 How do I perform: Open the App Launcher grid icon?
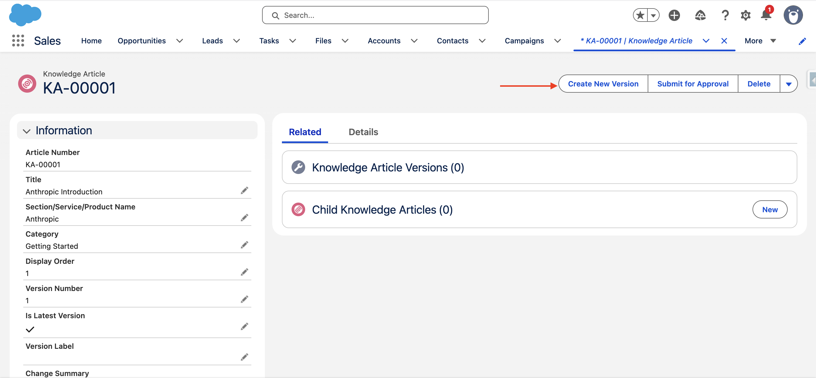coord(18,41)
